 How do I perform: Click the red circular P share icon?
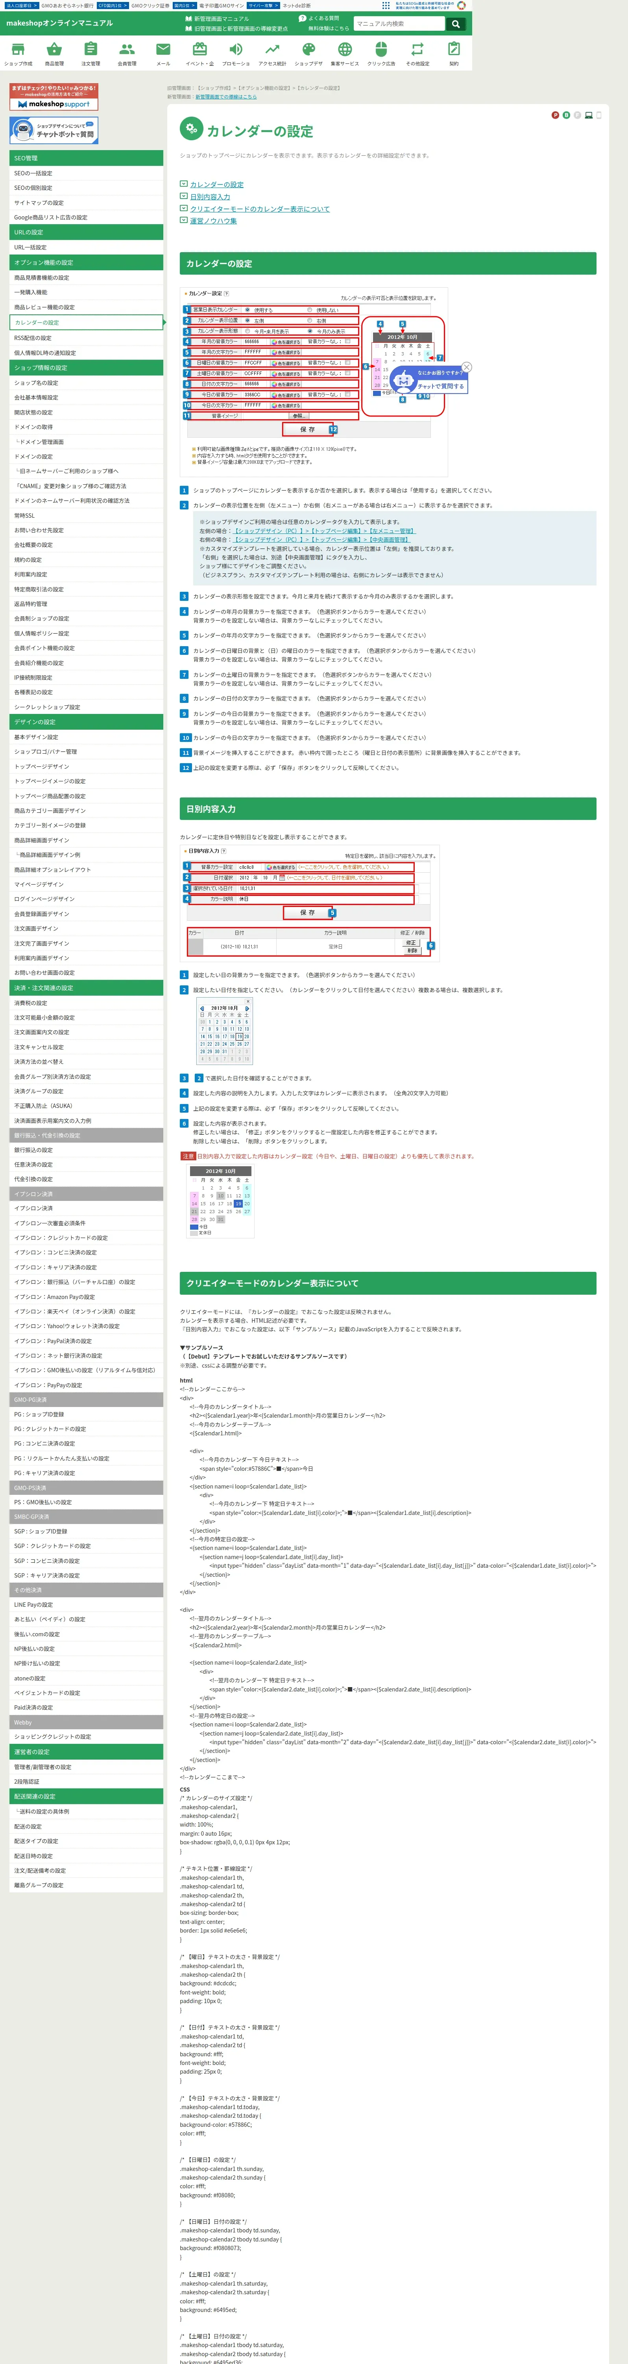555,115
